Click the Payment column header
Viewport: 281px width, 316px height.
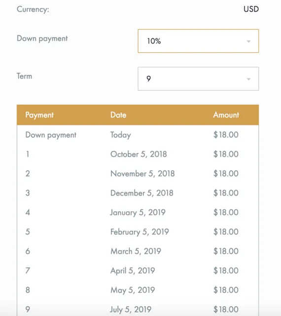click(x=39, y=115)
